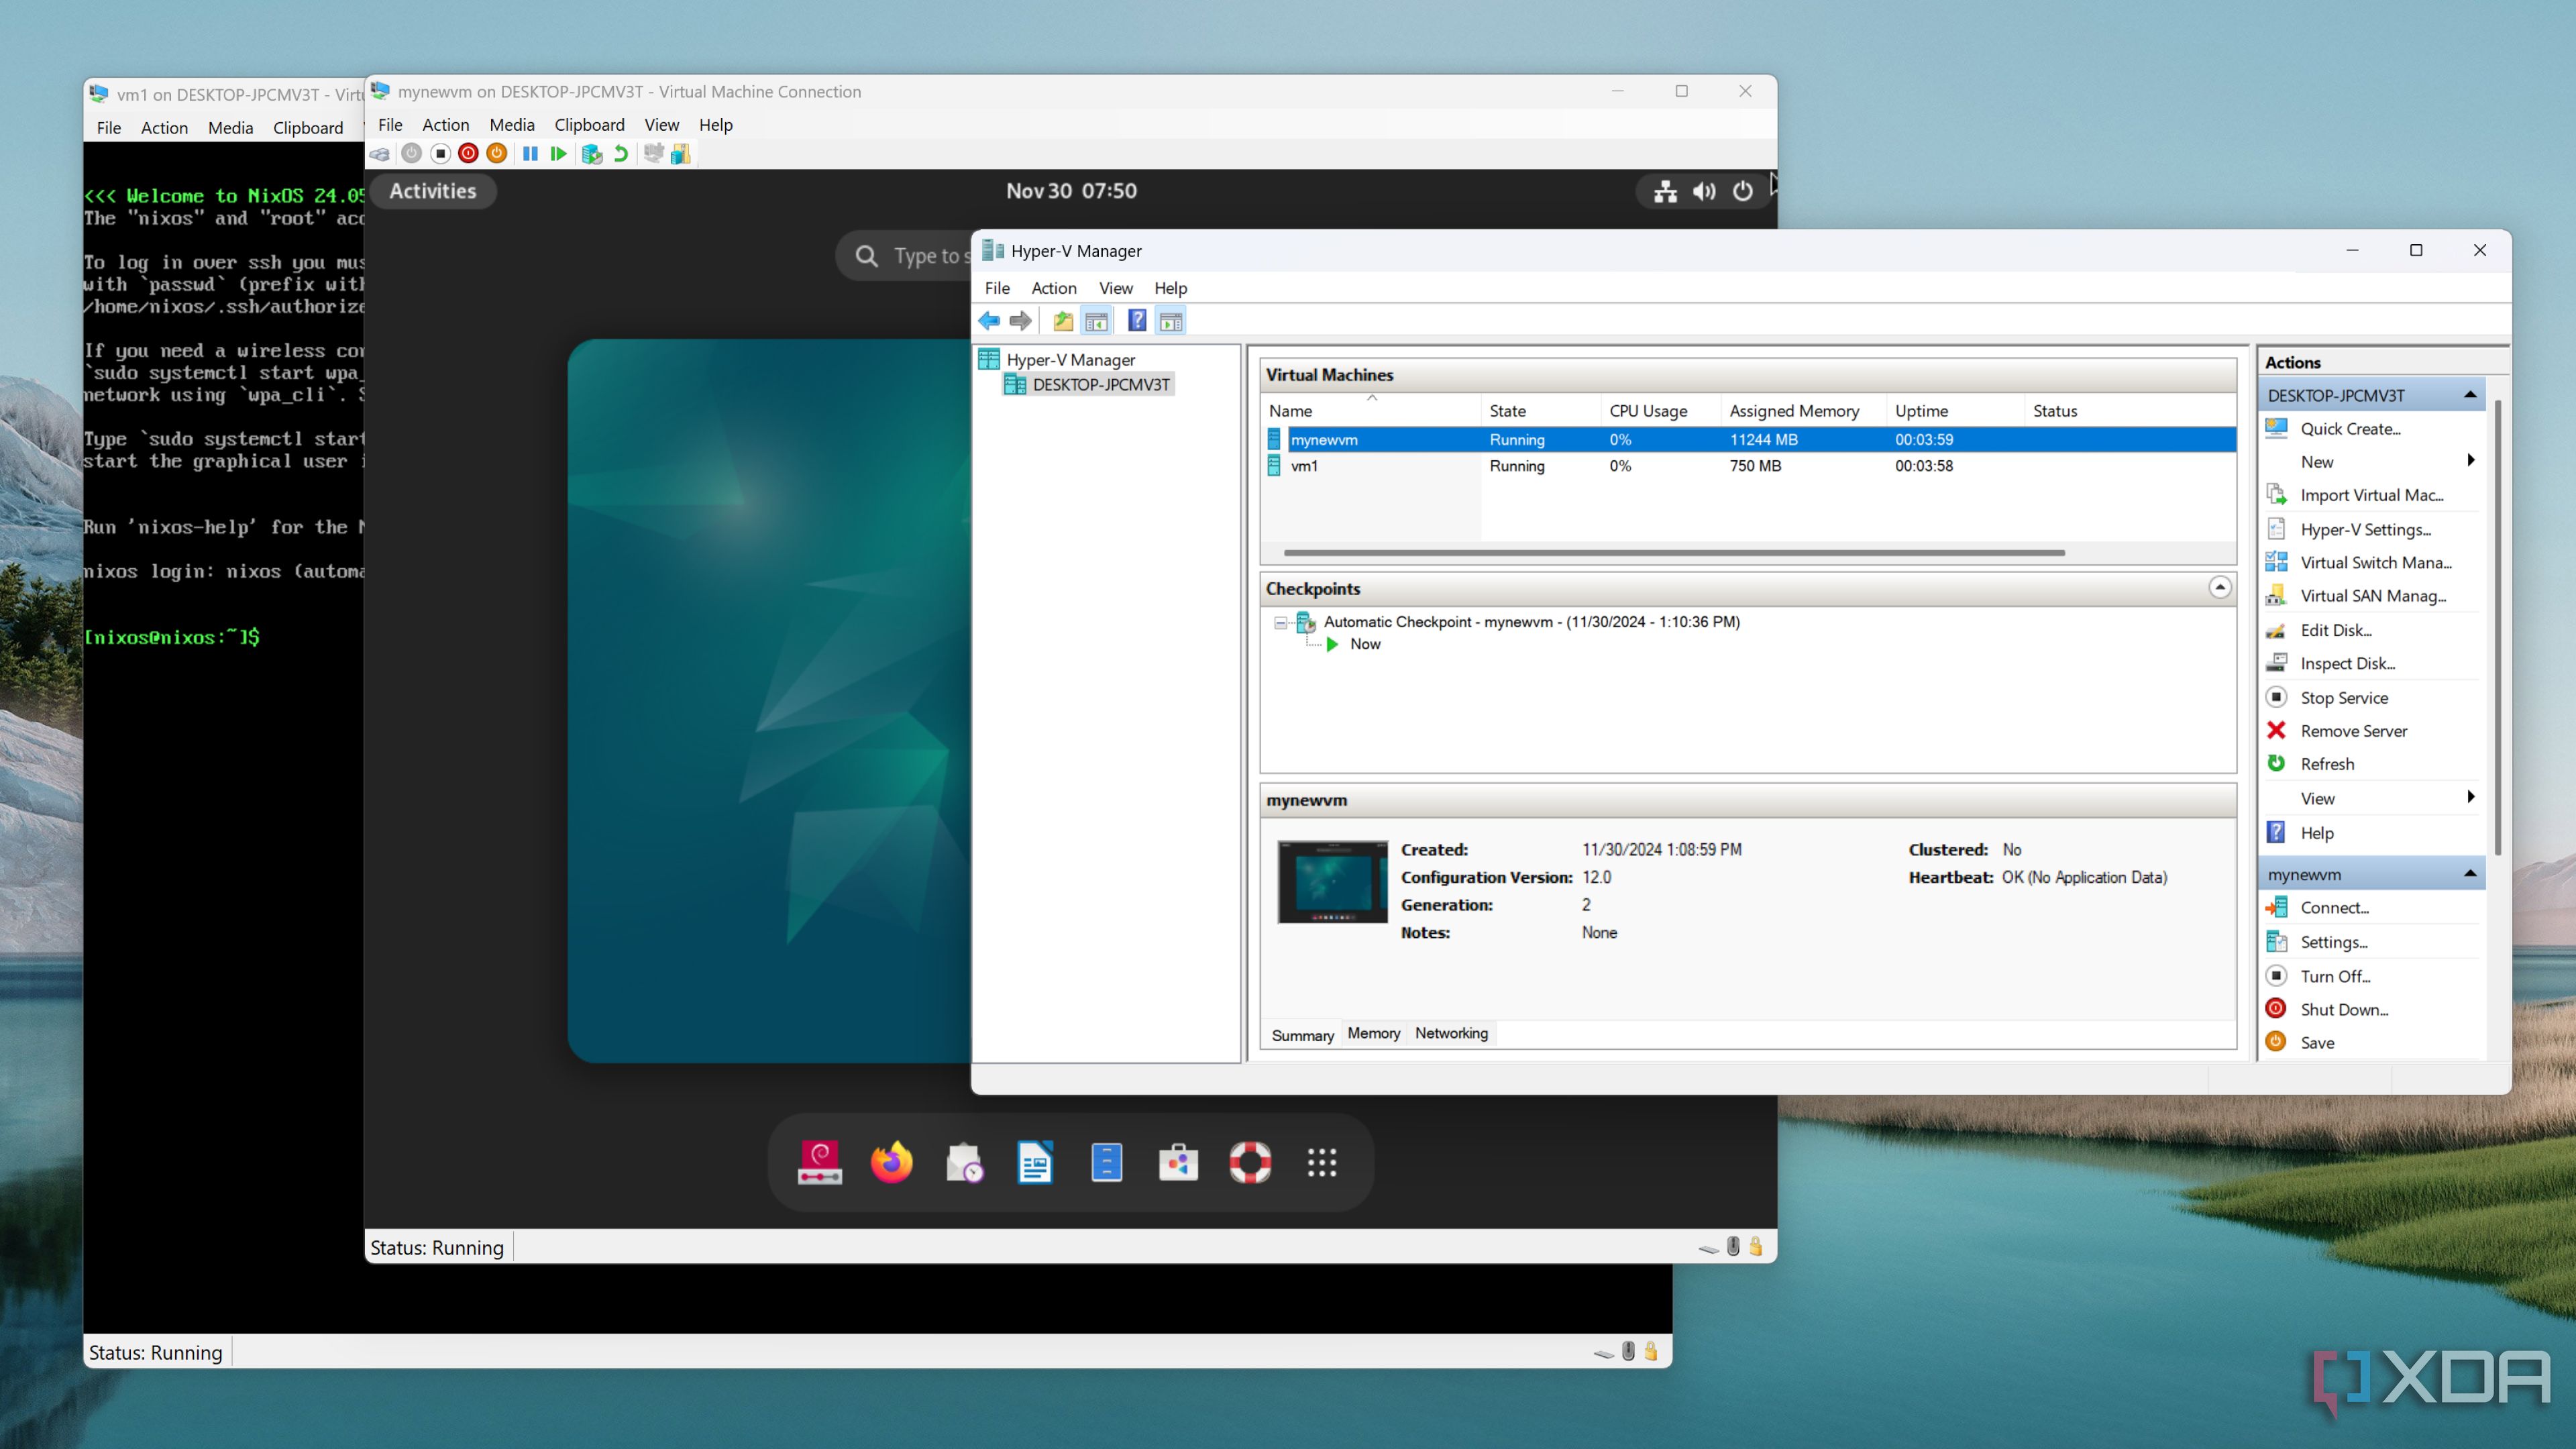Click the Back arrow in Hyper-V Manager
The height and width of the screenshot is (1449, 2576).
pos(989,321)
